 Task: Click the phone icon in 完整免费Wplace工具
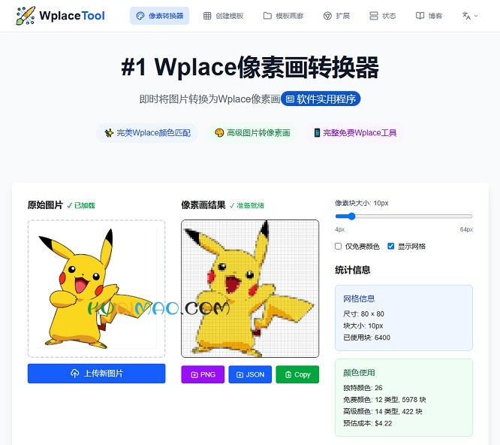[x=317, y=133]
